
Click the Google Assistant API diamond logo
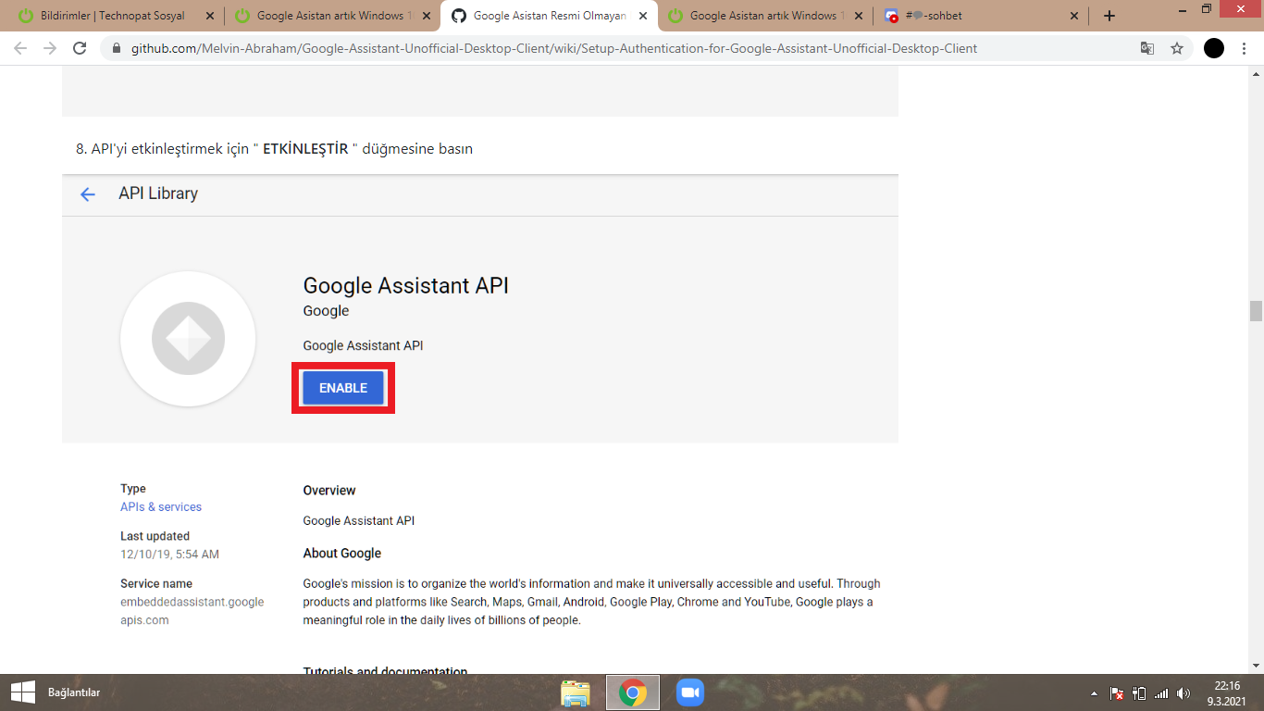click(188, 339)
